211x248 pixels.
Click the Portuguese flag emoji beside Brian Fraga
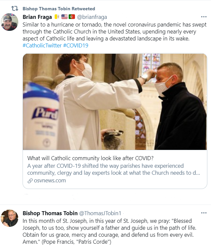(72, 17)
